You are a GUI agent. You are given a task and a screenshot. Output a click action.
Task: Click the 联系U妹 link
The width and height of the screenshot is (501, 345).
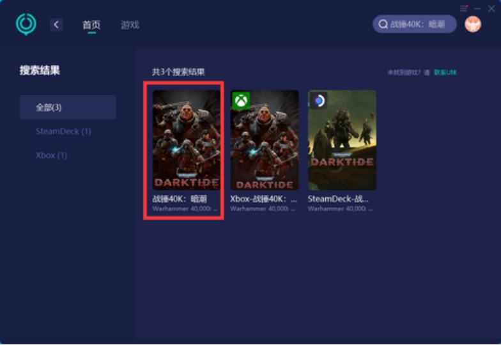tap(445, 73)
